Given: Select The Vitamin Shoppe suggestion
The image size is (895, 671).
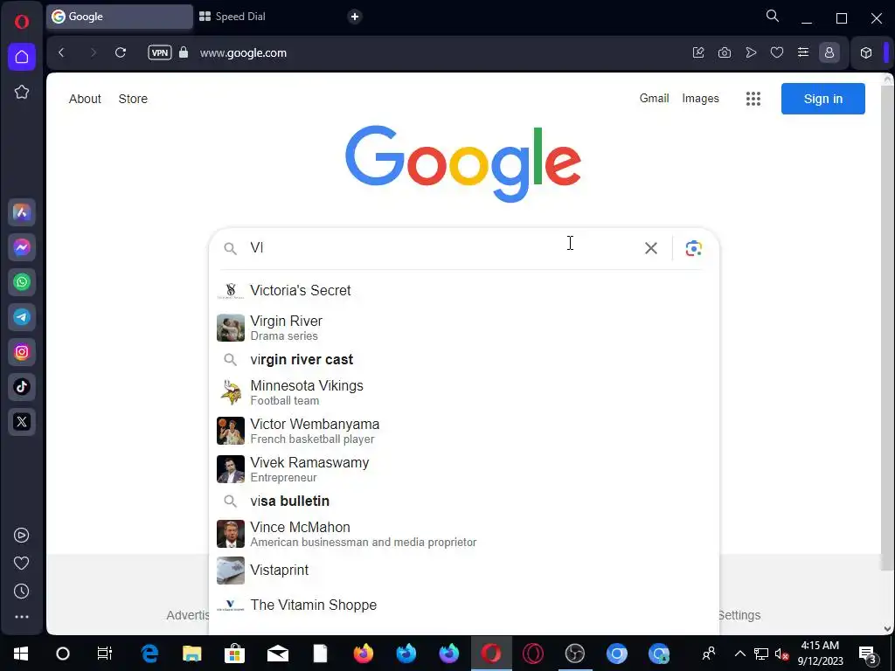Looking at the screenshot, I should (464, 605).
